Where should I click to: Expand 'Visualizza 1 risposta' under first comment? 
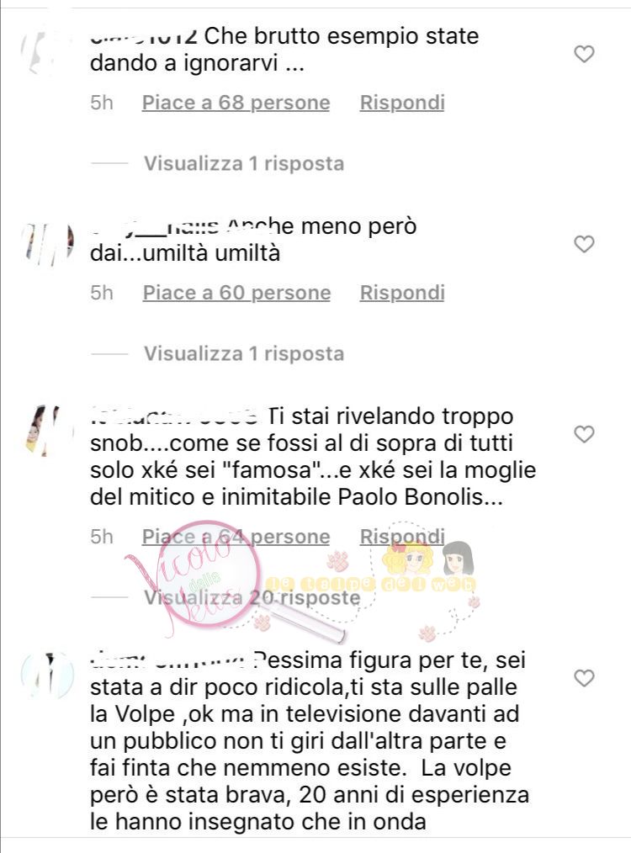[x=244, y=163]
